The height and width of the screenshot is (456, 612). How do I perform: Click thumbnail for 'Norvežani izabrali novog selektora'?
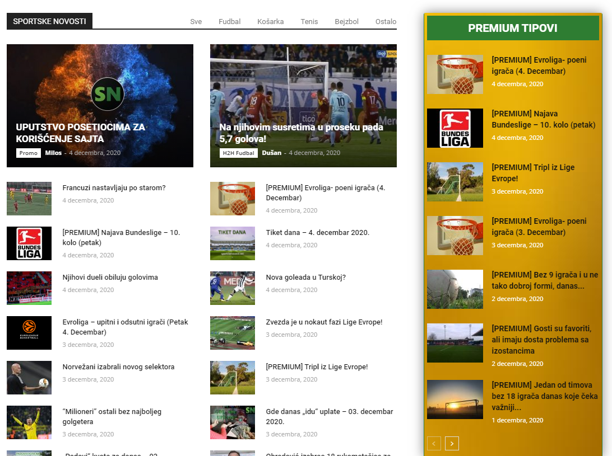pyautogui.click(x=29, y=378)
